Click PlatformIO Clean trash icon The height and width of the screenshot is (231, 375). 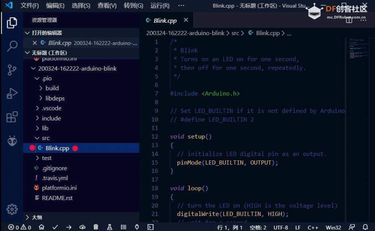[x=96, y=227]
